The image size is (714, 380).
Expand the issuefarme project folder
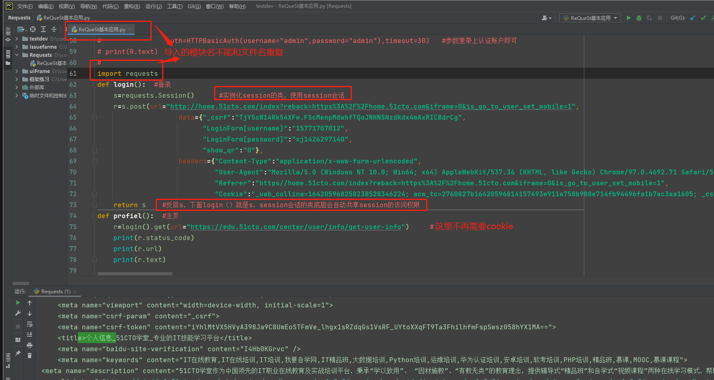17,47
